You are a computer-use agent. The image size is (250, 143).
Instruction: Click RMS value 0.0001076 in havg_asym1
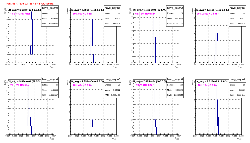point(116,24)
